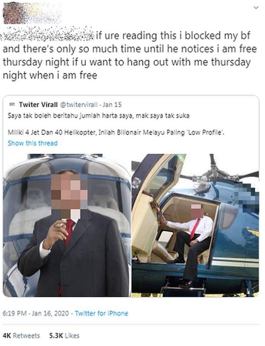Click quoted text 'Saya tak boleh beritahu'

tap(42, 116)
